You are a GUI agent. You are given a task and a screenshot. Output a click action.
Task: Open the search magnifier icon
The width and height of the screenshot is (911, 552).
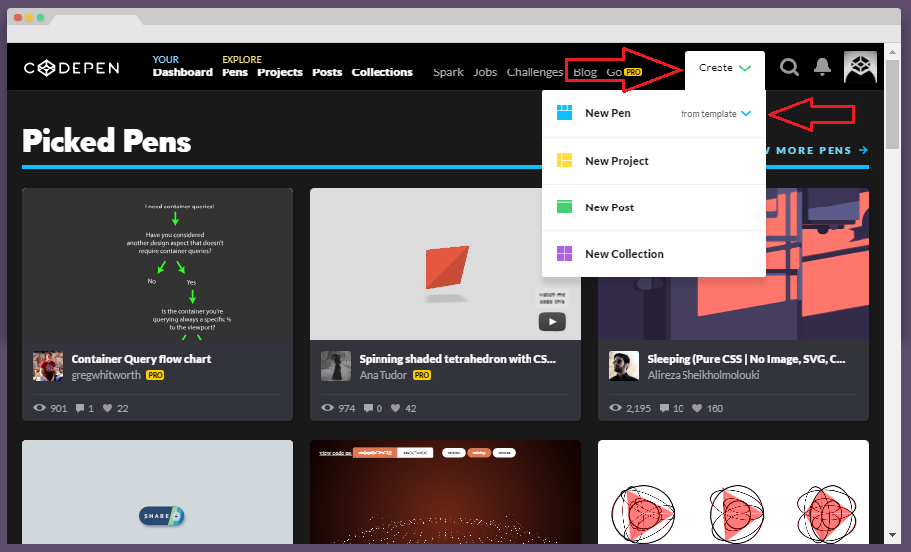point(789,68)
